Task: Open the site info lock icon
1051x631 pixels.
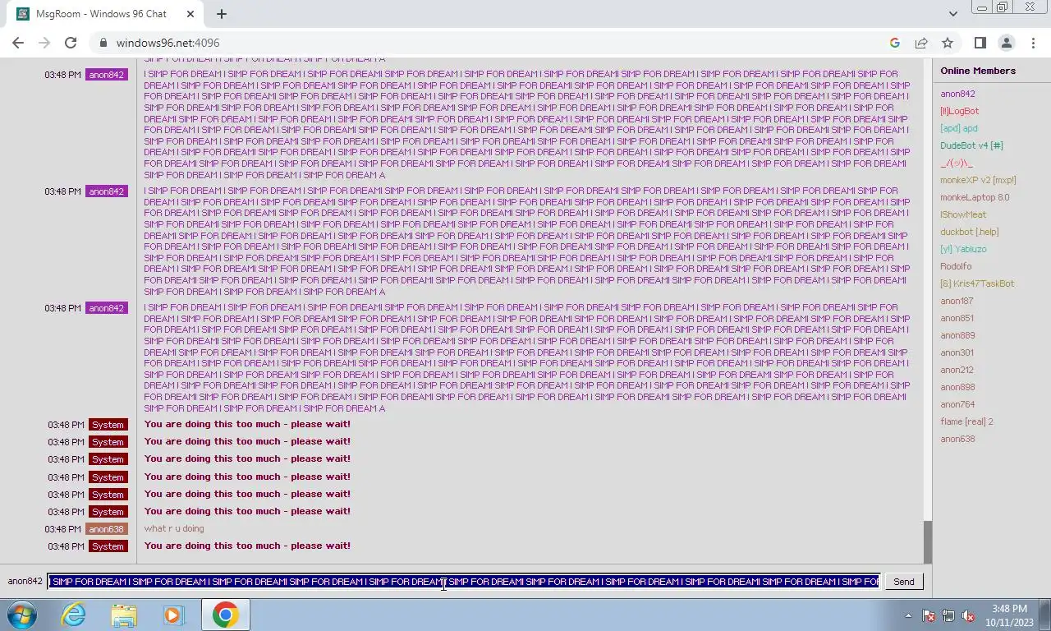Action: [x=103, y=43]
